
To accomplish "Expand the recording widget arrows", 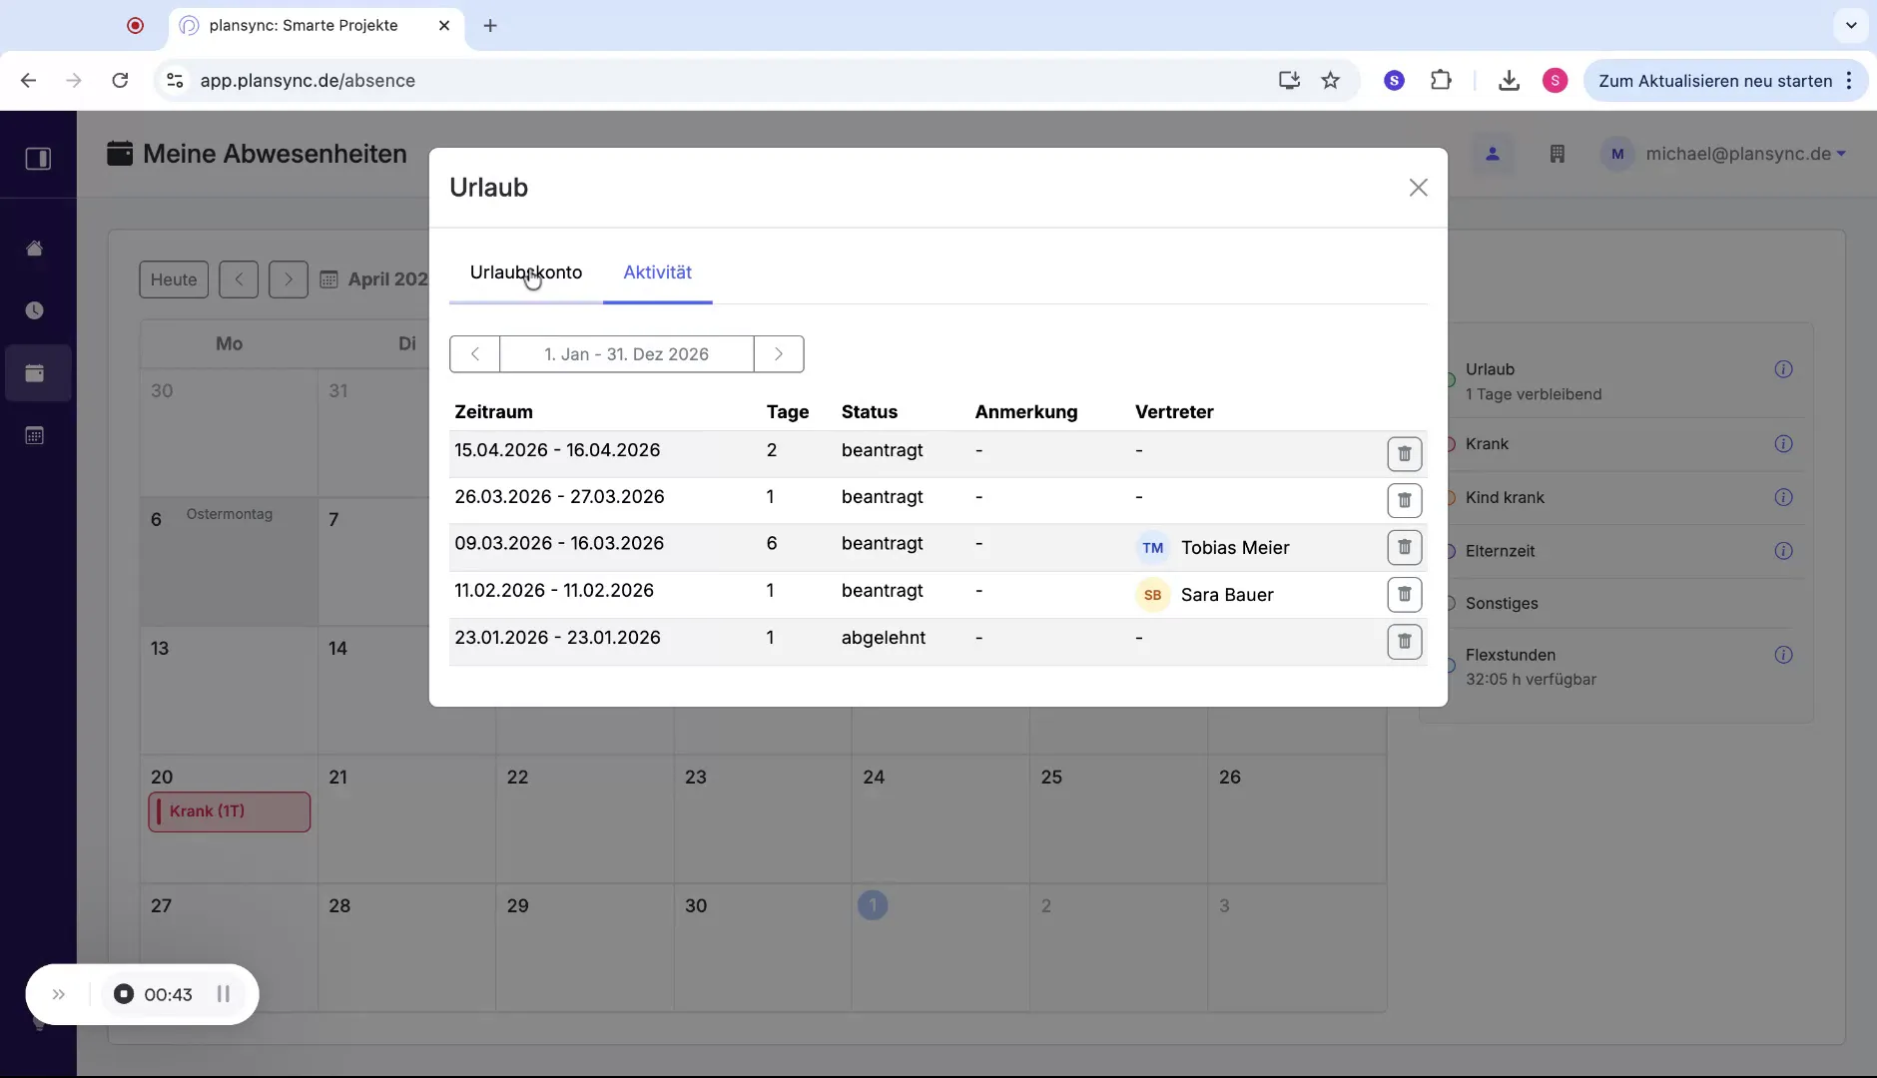I will tap(59, 994).
